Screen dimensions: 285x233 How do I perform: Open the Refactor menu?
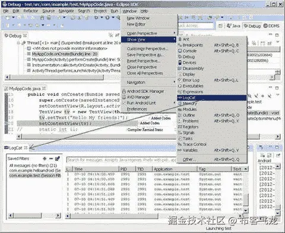click(x=31, y=11)
